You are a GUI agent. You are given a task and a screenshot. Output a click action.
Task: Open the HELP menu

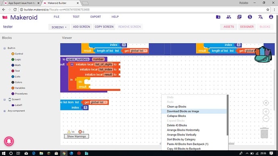115,17
